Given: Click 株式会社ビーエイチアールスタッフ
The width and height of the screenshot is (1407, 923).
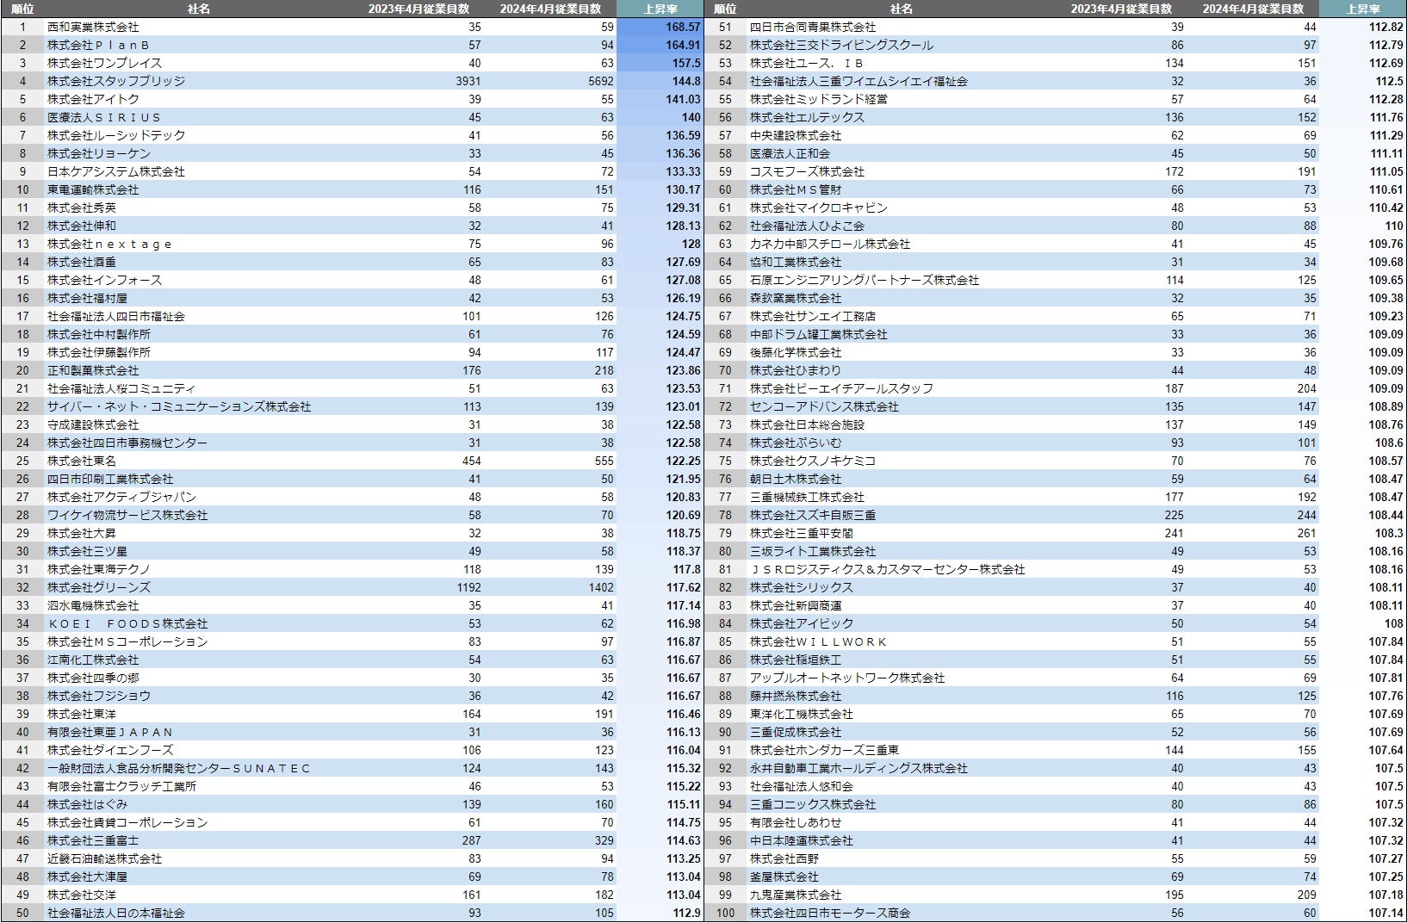Looking at the screenshot, I should pos(841,388).
